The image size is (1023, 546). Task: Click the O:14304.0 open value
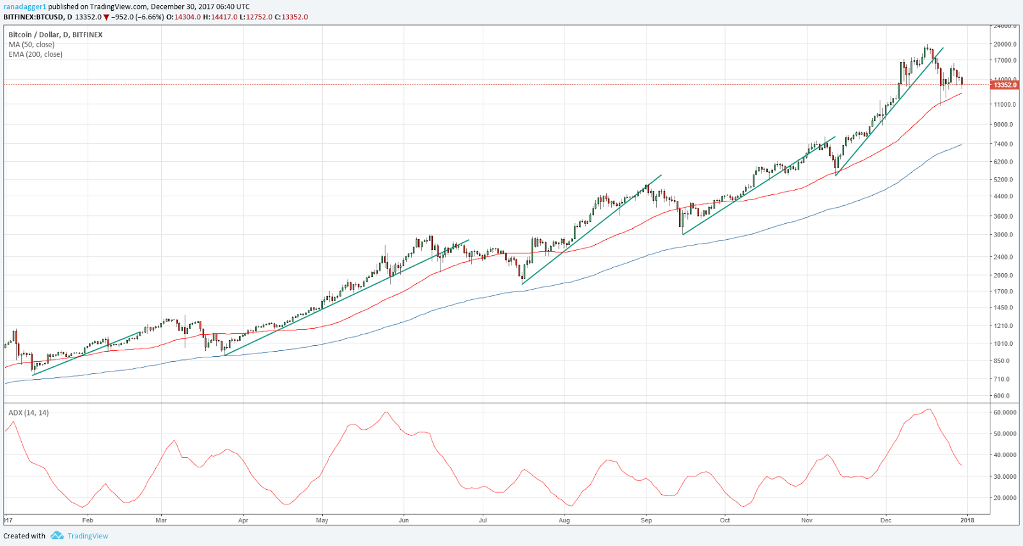(184, 17)
